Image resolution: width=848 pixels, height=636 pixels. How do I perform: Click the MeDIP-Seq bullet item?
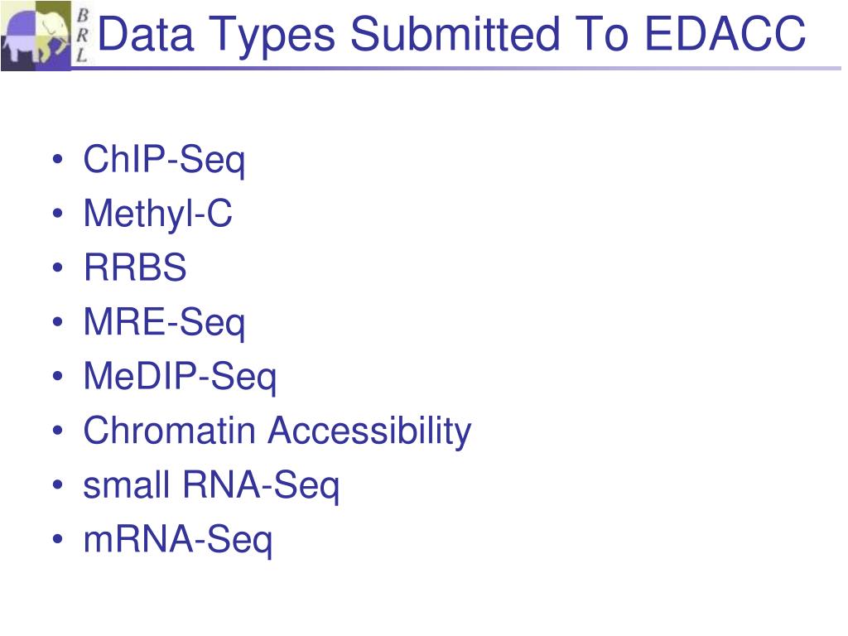click(180, 377)
